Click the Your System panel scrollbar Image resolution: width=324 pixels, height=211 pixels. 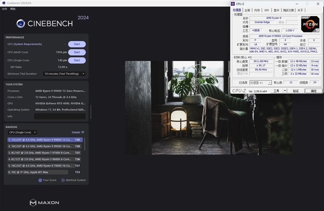pos(90,112)
